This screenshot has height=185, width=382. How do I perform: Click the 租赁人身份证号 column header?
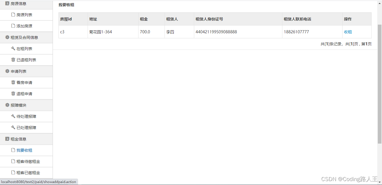(x=238, y=19)
